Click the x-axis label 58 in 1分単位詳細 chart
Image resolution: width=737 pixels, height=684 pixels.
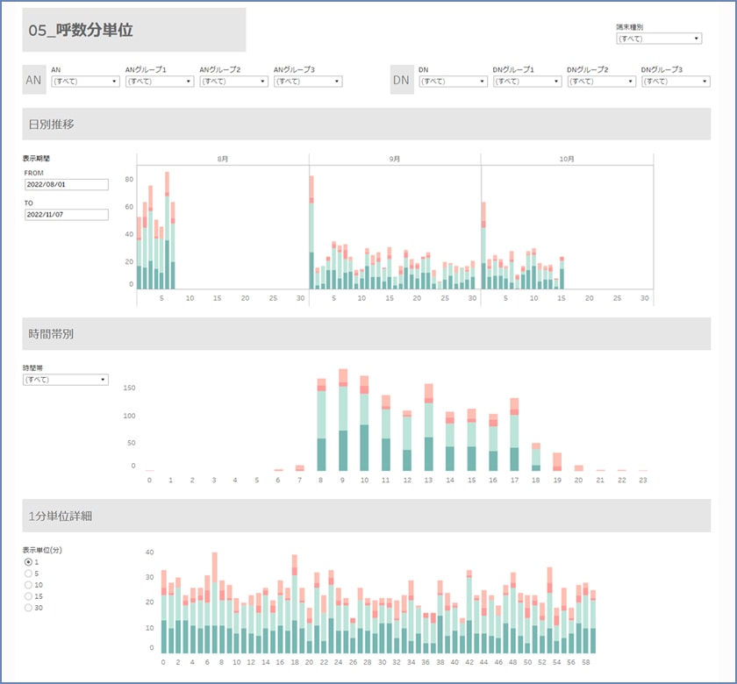click(x=586, y=662)
